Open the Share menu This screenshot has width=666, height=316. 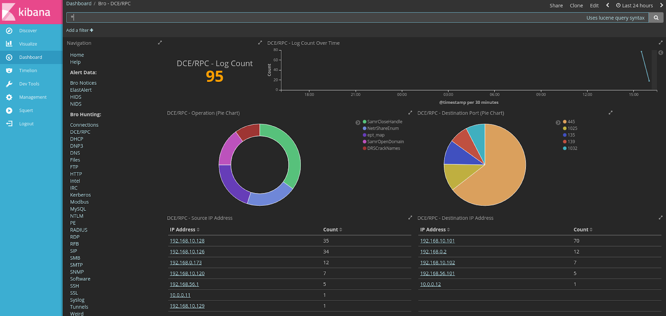556,5
